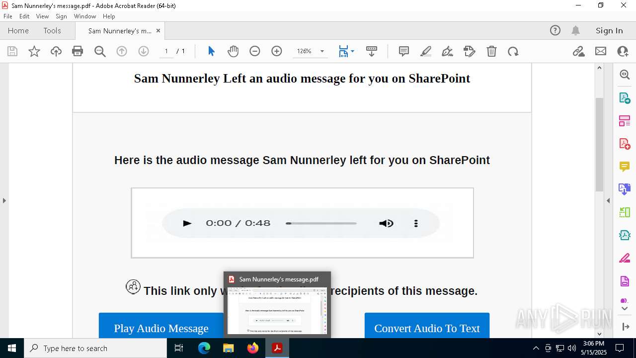Open the Fill and Sign pen tool
Image resolution: width=636 pixels, height=358 pixels.
coord(448,51)
